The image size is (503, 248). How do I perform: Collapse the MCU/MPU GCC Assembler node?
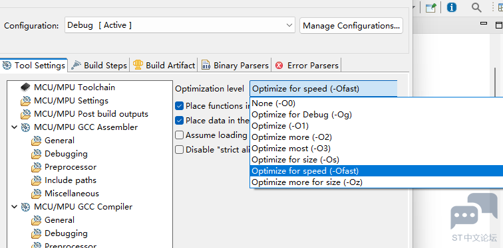pyautogui.click(x=15, y=127)
